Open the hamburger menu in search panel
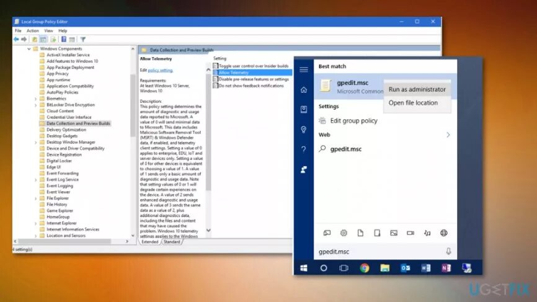537x302 pixels. tap(304, 69)
